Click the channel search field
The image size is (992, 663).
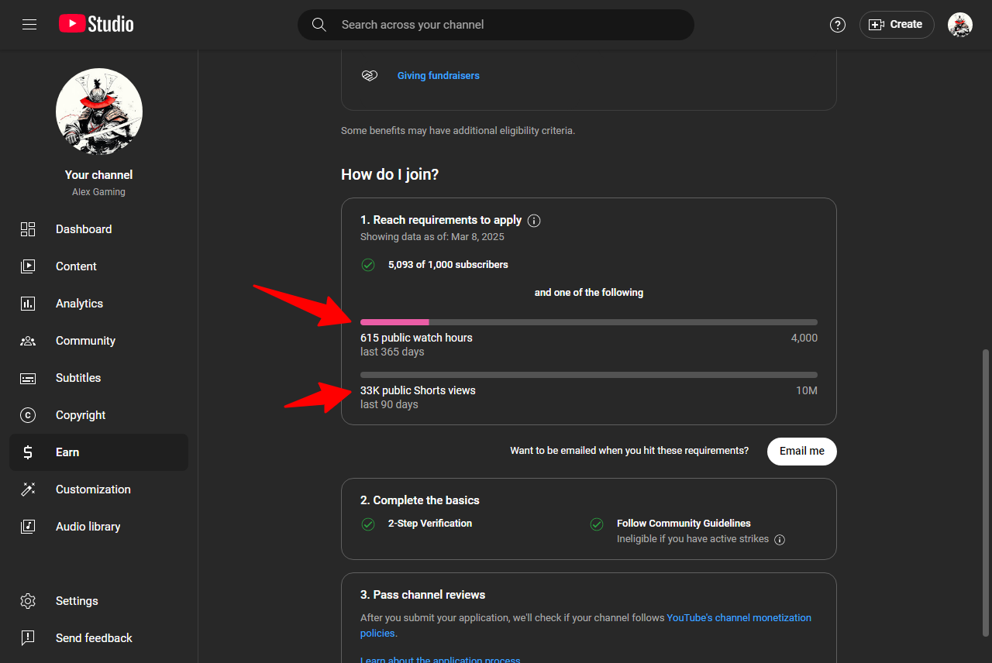[x=496, y=25]
